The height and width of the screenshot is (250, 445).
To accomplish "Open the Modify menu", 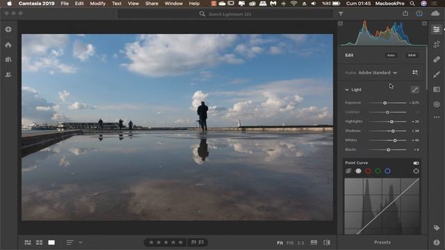I will click(97, 3).
